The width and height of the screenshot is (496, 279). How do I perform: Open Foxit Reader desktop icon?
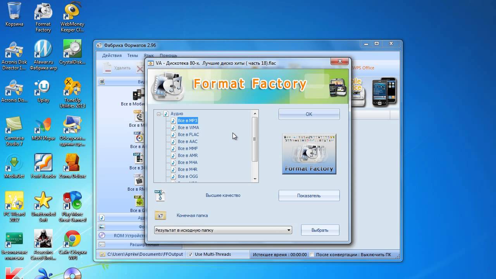click(43, 166)
